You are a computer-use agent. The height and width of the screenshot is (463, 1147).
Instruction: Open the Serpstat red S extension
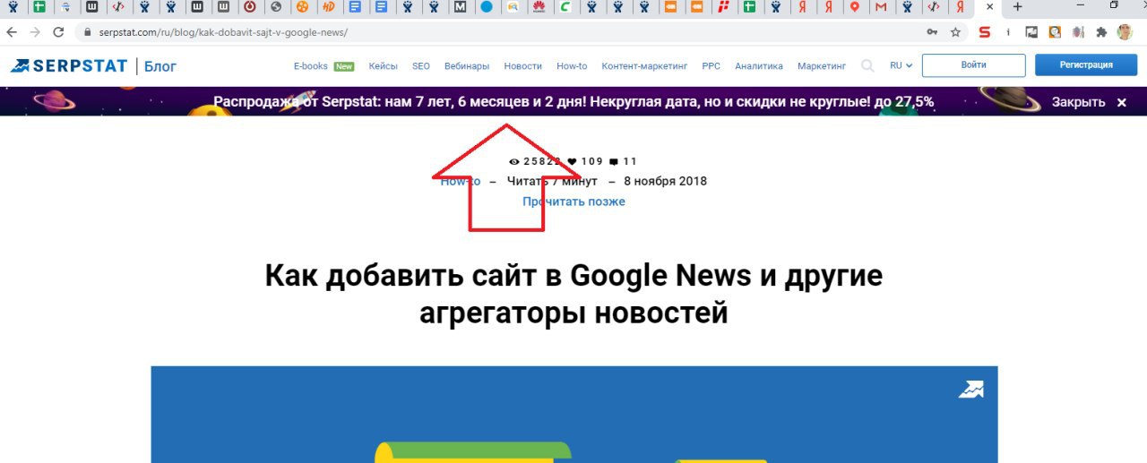985,31
